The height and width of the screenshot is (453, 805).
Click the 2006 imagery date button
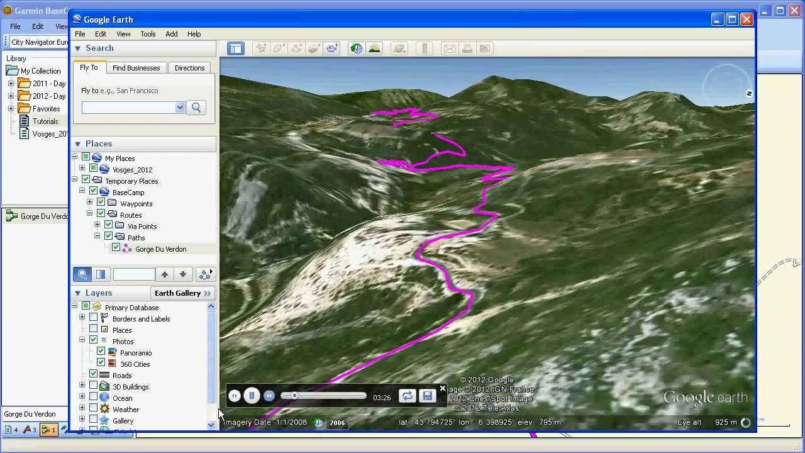tap(337, 423)
